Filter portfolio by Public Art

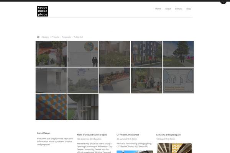coord(78,37)
